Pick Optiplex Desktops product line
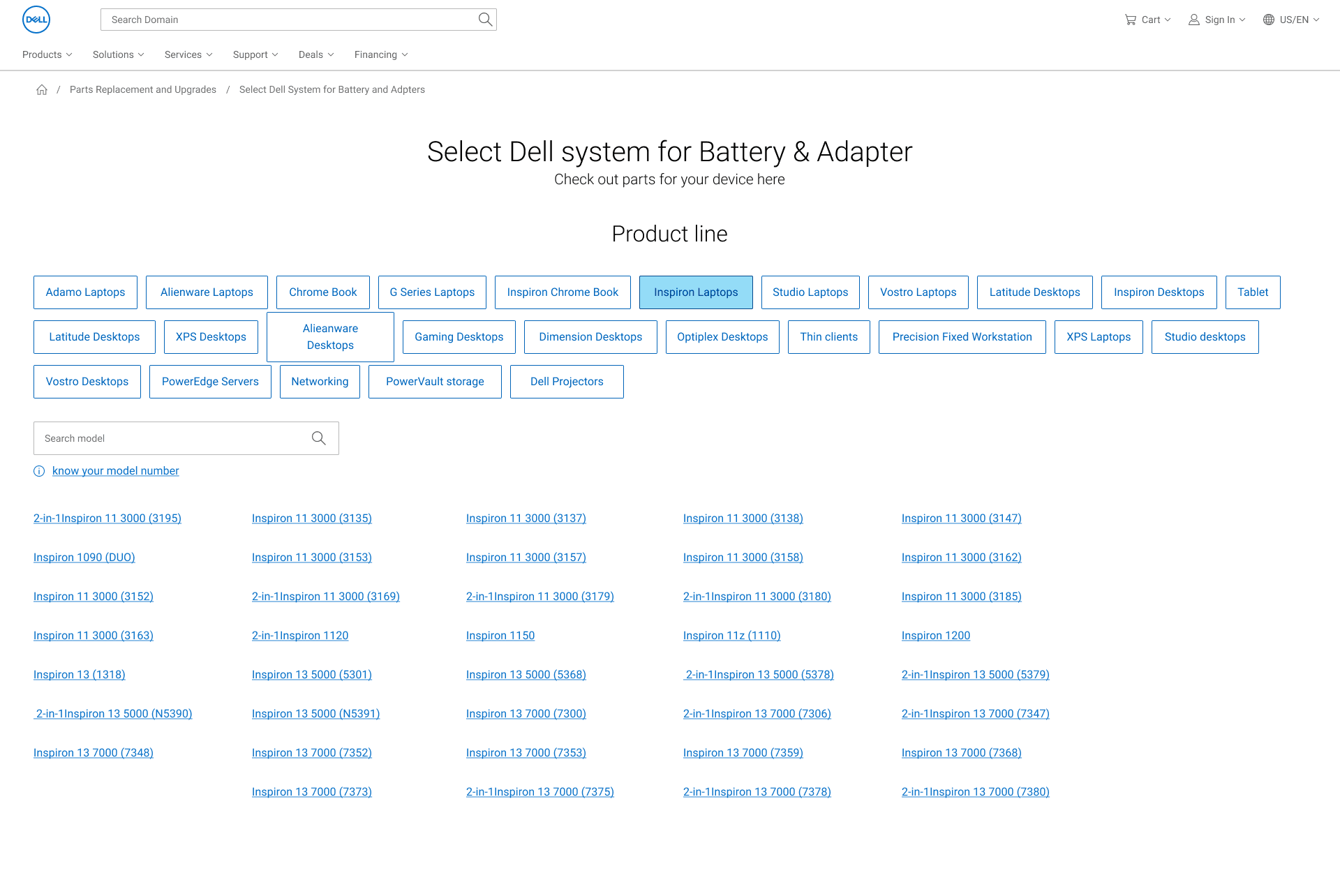 coord(722,337)
